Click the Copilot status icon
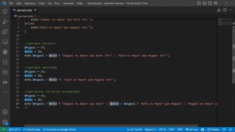This screenshot has width=235, height=132. [x=202, y=129]
